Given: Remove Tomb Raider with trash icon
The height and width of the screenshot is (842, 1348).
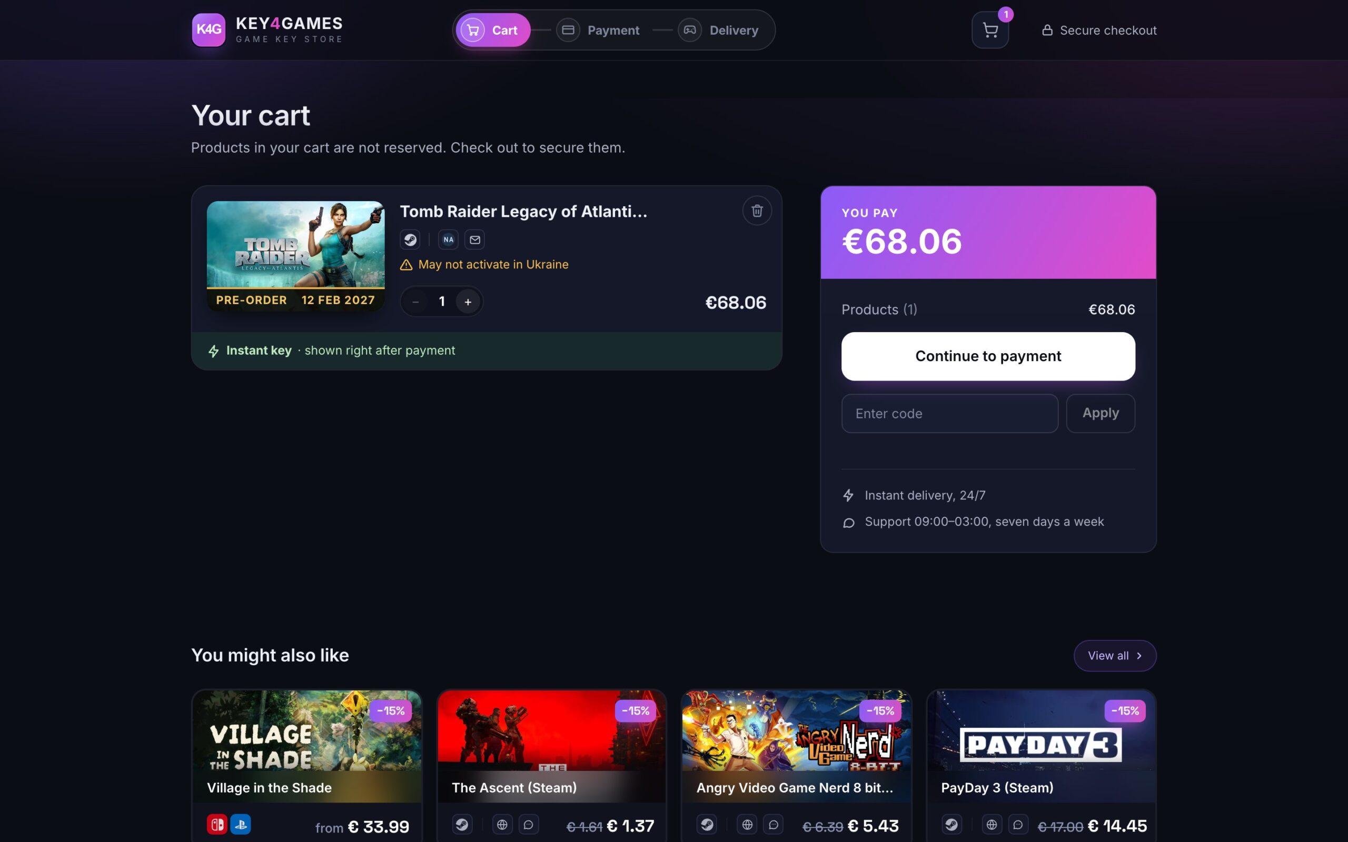Looking at the screenshot, I should point(757,210).
